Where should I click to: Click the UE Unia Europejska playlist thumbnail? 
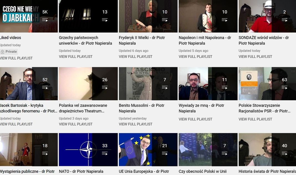148,150
